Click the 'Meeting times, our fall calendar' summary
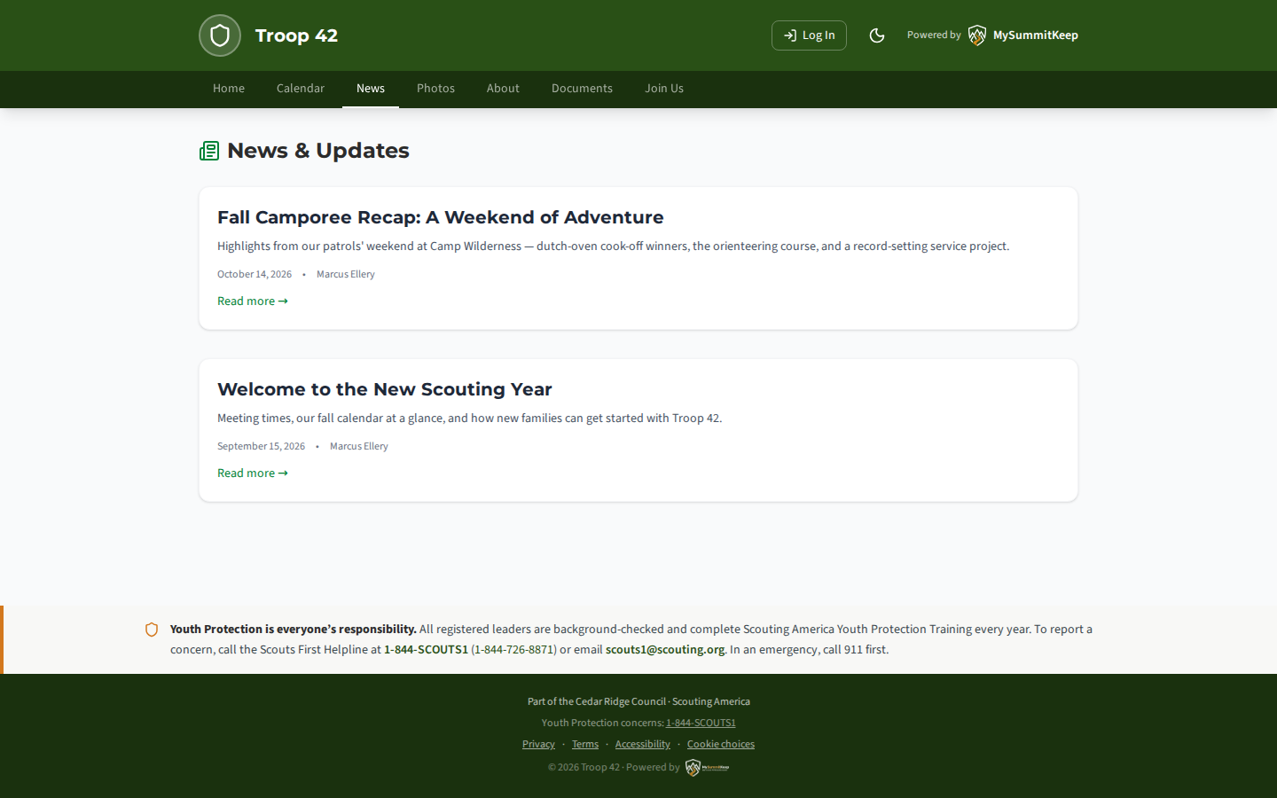The height and width of the screenshot is (798, 1277). tap(470, 419)
